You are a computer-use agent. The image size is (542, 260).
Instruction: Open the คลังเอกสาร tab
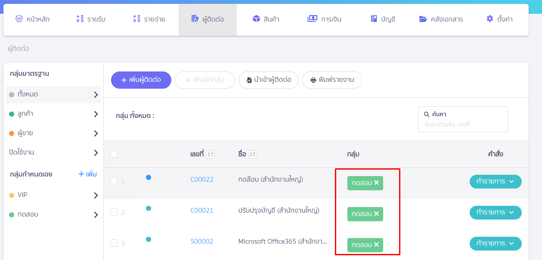(441, 19)
